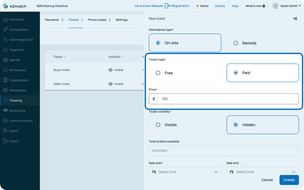Click the Organizations building icon
The image size is (304, 190).
(x=5, y=80)
